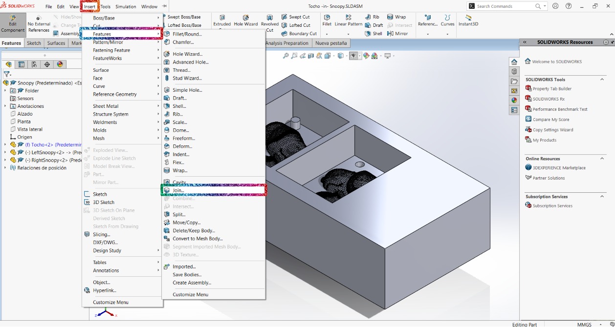Image resolution: width=615 pixels, height=327 pixels.
Task: Select the Lofted Cut tool
Action: coord(295,25)
